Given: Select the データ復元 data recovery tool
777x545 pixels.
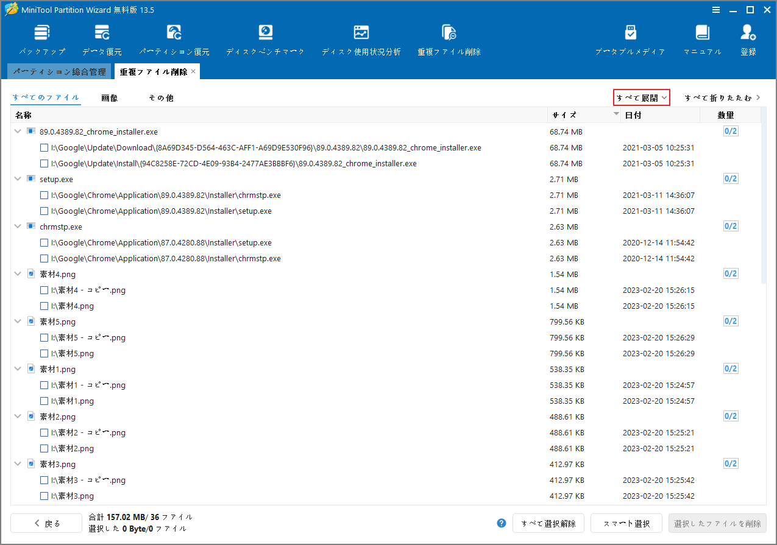Looking at the screenshot, I should tap(101, 38).
